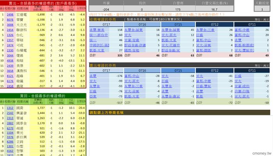Open stock code link 2542
The width and height of the screenshot is (273, 156).
[10, 113]
